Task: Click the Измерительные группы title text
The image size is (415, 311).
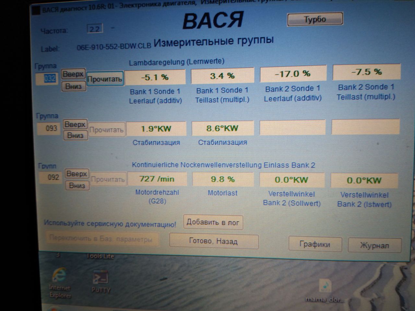Action: 214,41
